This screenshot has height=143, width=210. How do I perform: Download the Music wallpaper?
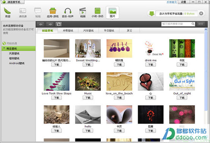[x=88, y=98]
